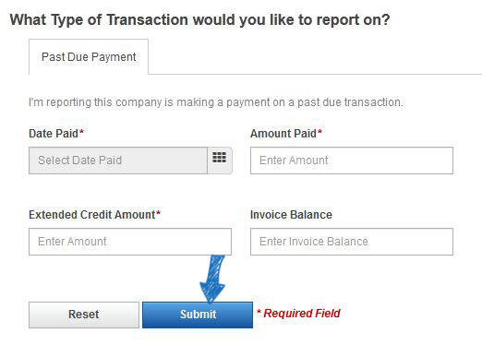Click the Amount Paid label

click(283, 134)
